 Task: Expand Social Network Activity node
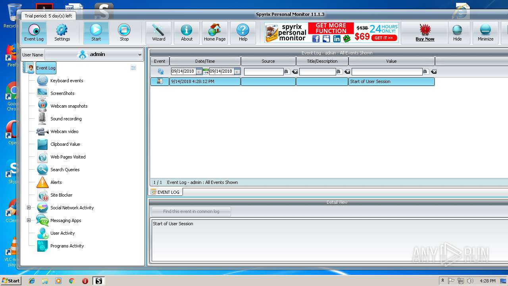click(x=29, y=208)
